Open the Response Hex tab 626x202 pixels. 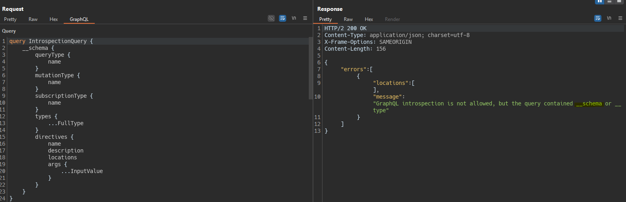[369, 19]
